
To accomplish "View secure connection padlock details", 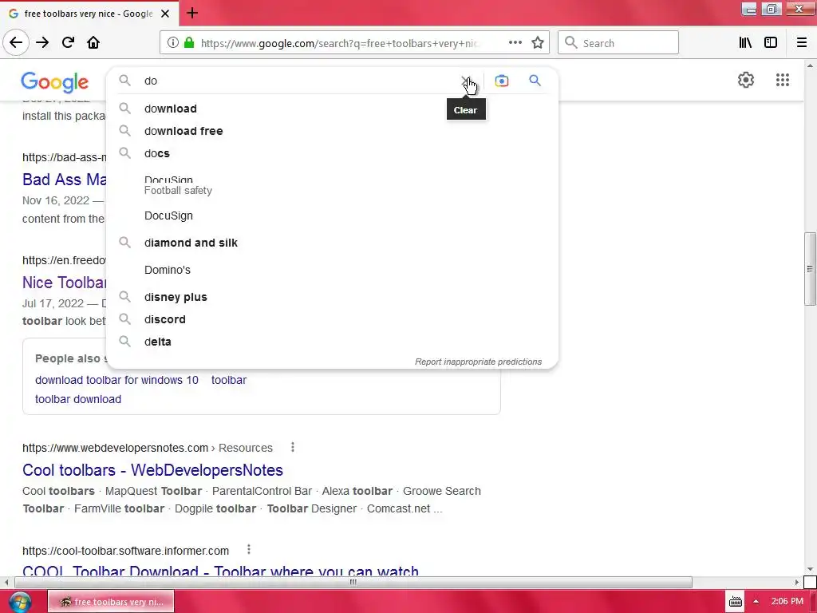I will (x=189, y=43).
